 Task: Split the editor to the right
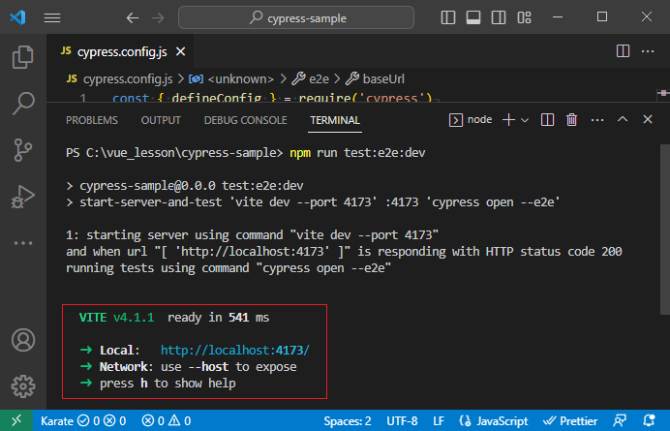pyautogui.click(x=623, y=51)
